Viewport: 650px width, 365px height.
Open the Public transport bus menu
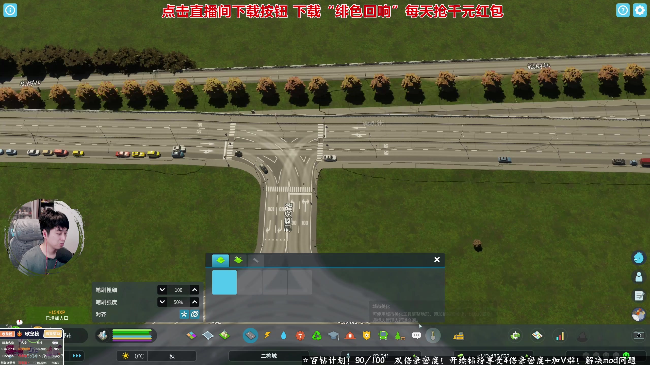coord(383,336)
